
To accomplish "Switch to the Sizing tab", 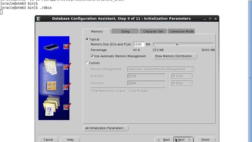I will pyautogui.click(x=125, y=32).
